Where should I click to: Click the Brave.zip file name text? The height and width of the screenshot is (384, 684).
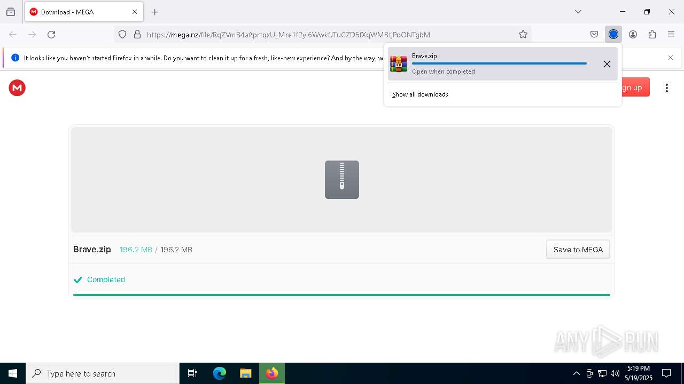tap(92, 250)
